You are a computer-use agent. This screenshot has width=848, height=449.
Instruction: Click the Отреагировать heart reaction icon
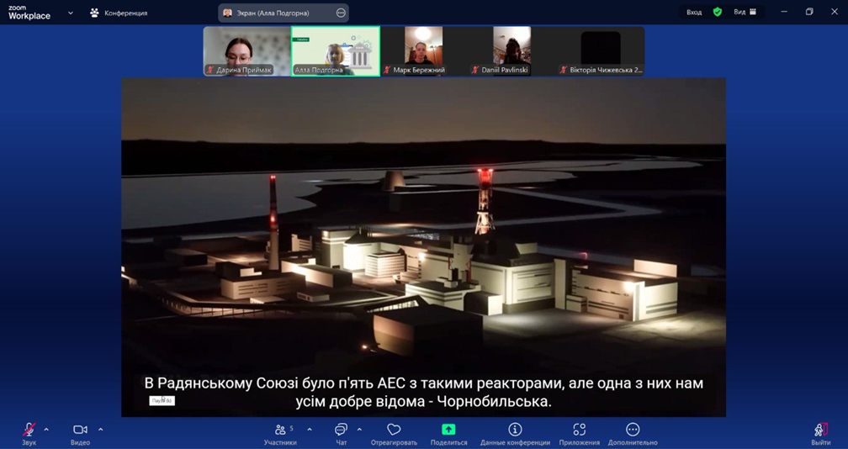pyautogui.click(x=394, y=430)
